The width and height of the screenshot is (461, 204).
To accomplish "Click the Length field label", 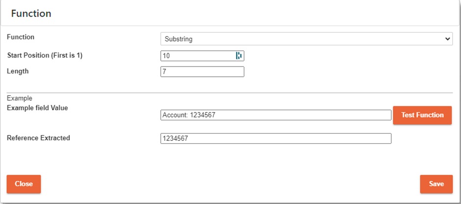I will [18, 71].
